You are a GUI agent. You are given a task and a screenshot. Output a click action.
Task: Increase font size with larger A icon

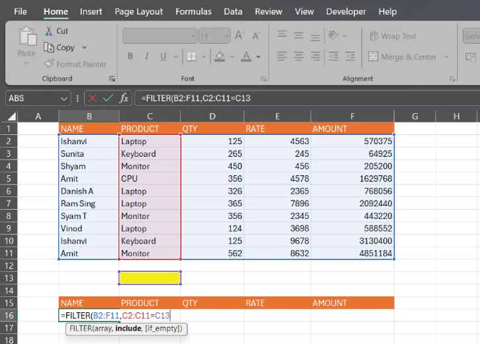[240, 36]
